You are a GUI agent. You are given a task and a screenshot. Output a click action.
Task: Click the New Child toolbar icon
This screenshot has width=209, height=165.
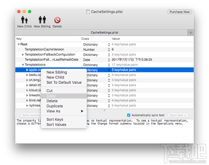[24, 20]
